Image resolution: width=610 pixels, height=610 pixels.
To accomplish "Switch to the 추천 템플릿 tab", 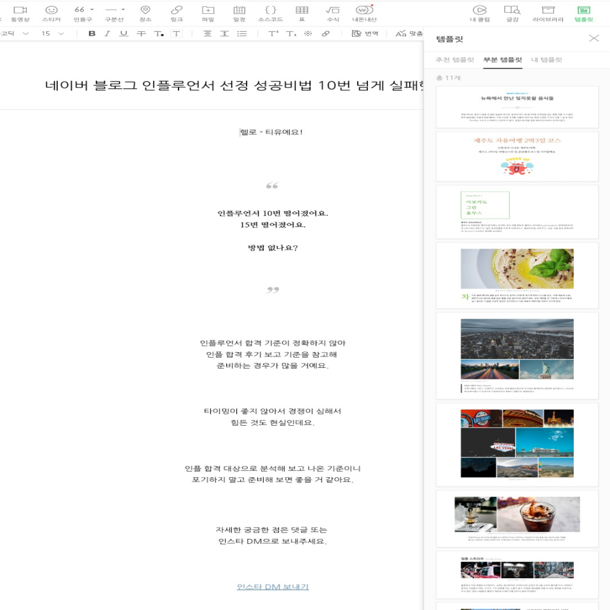I will point(454,60).
